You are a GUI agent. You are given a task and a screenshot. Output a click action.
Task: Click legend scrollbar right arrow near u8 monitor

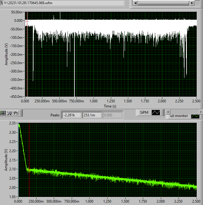[x=201, y=112]
